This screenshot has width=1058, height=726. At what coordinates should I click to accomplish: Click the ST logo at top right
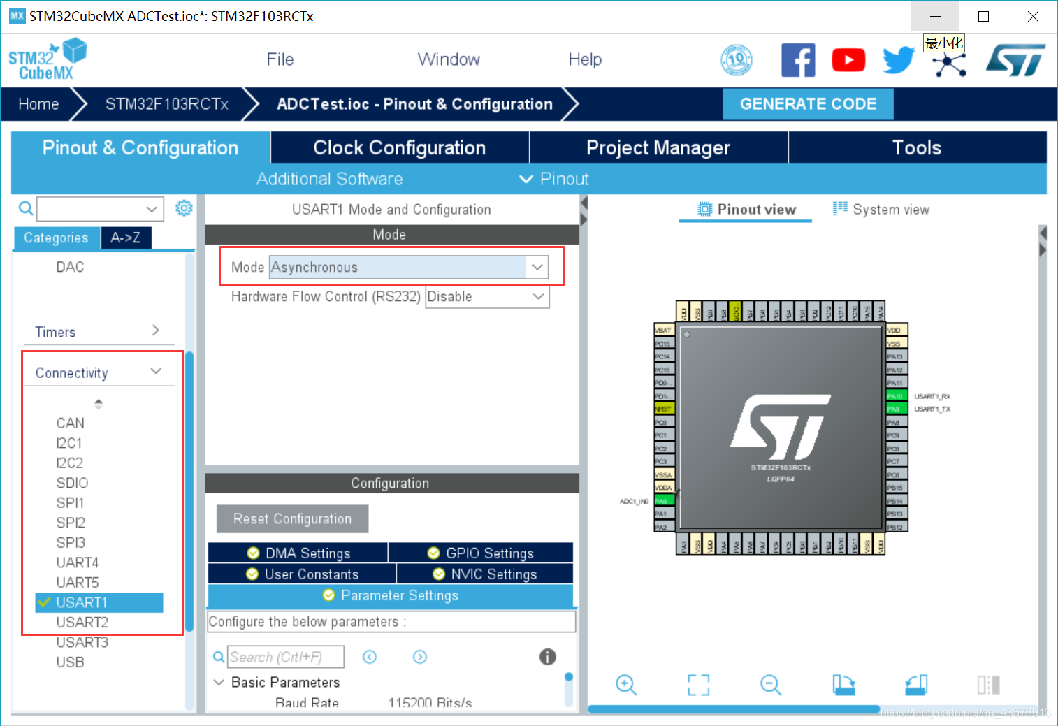tap(1015, 60)
